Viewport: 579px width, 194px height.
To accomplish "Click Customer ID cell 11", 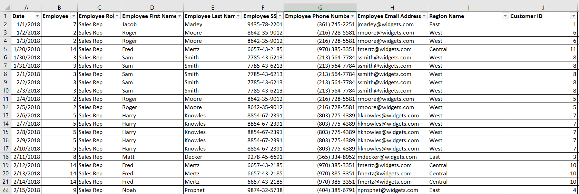I will tap(543, 49).
